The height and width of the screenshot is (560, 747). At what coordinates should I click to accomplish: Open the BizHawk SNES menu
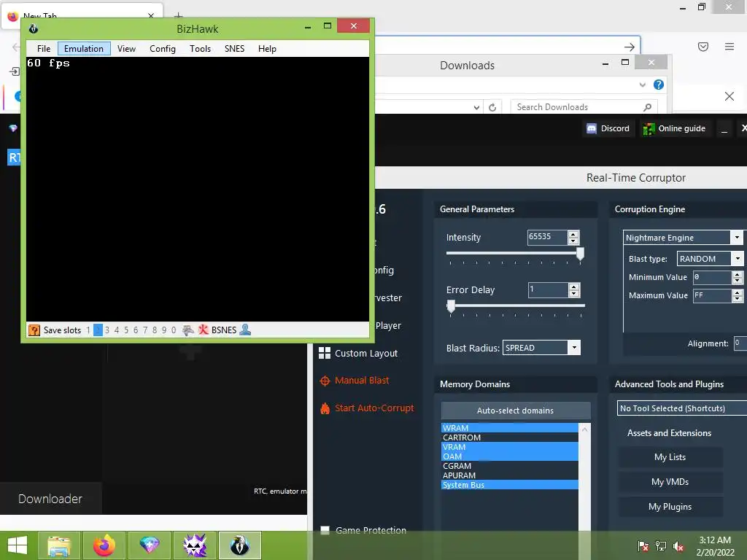tap(234, 49)
